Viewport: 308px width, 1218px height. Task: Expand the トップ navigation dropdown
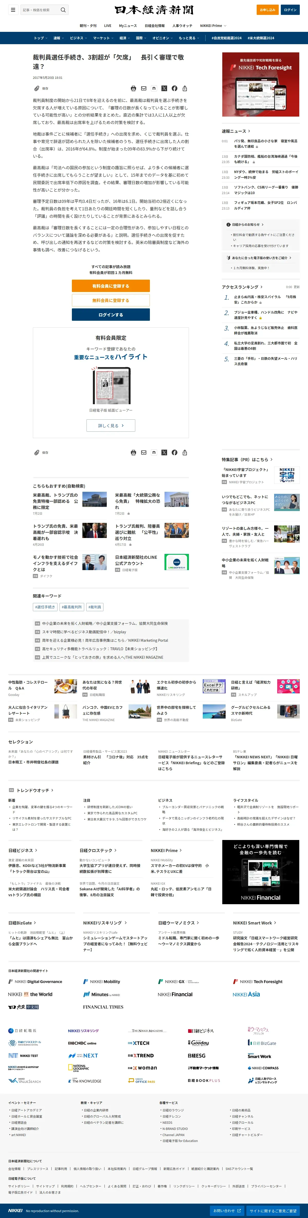click(40, 38)
